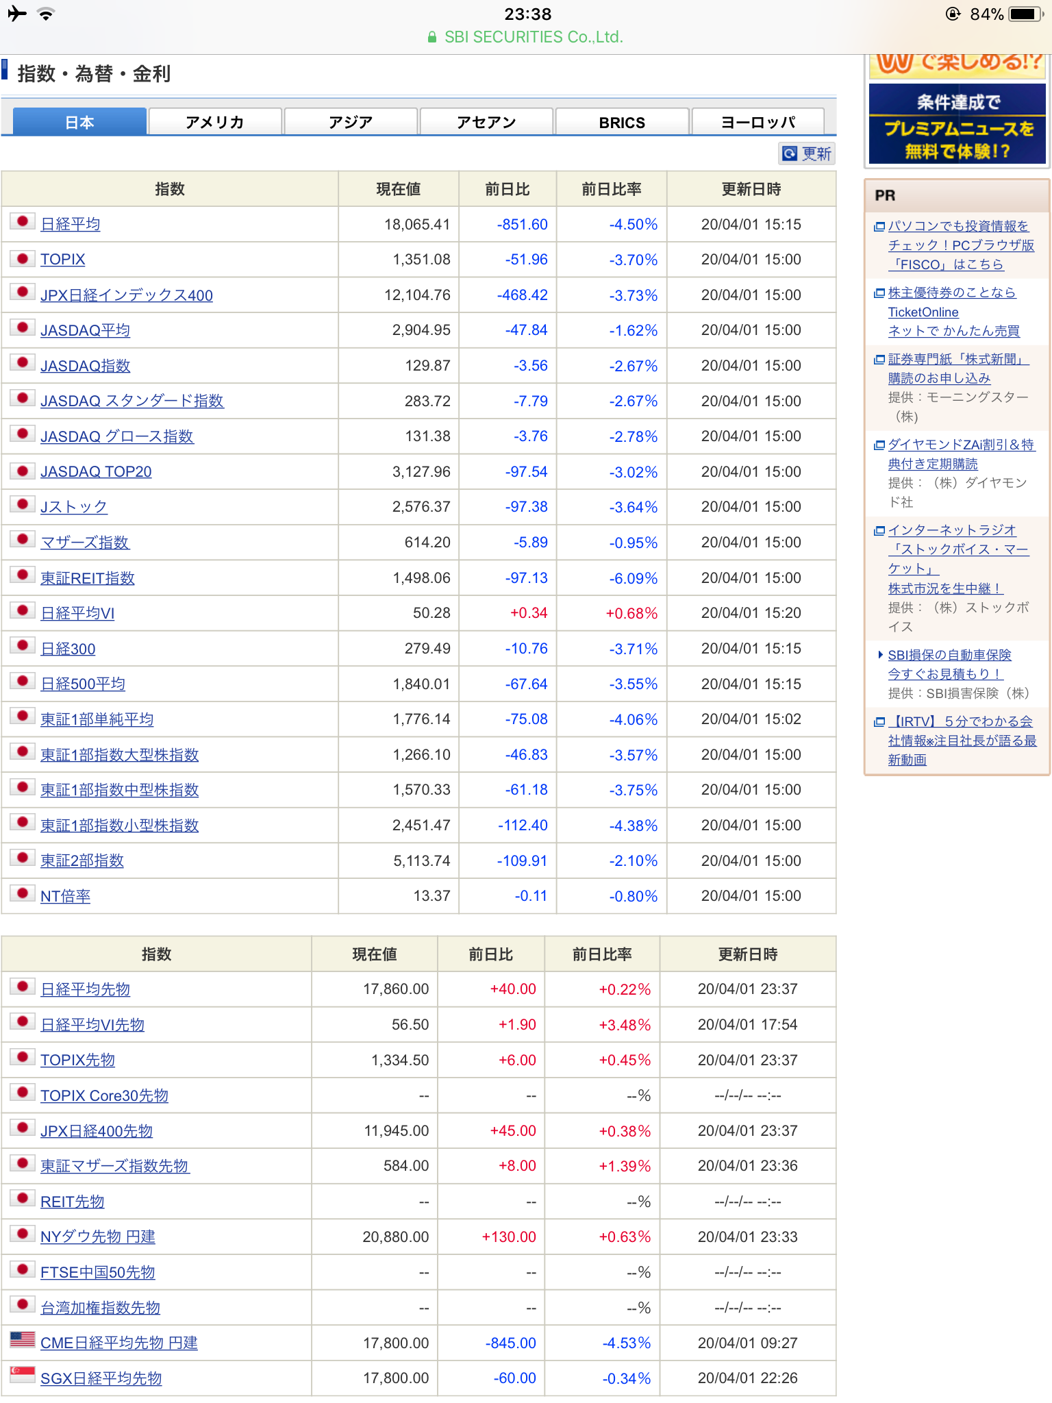Click the Singapore flag icon beside SGX日経平均先物
Screen dimensions: 1052x1403
pos(23,1374)
